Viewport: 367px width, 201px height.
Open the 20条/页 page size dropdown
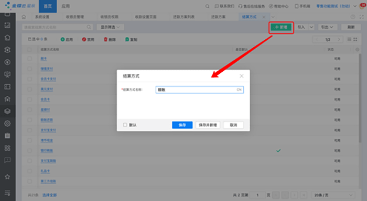click(333, 195)
